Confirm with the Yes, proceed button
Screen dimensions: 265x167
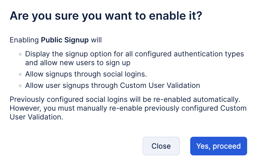coord(218,146)
